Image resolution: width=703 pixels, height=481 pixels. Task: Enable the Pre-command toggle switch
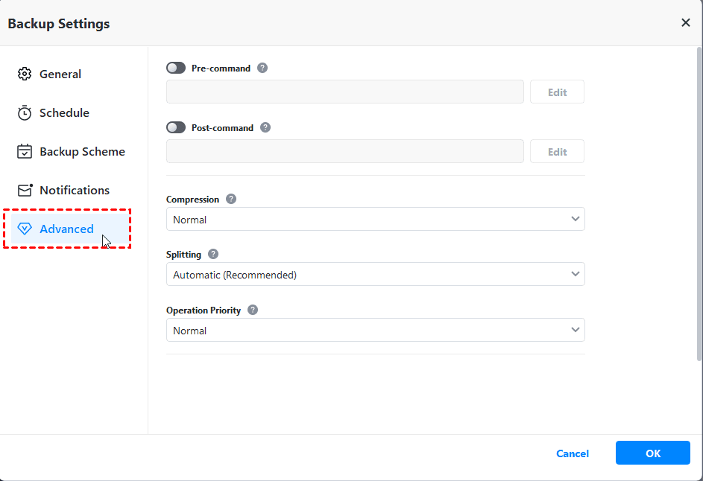coord(176,68)
